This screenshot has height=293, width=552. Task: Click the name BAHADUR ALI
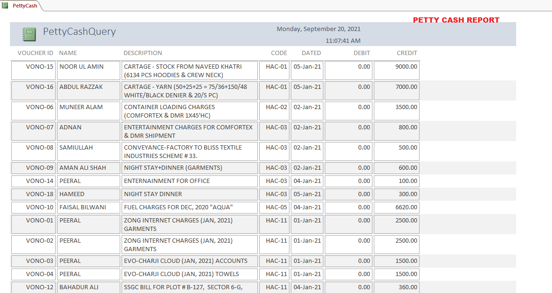79,287
